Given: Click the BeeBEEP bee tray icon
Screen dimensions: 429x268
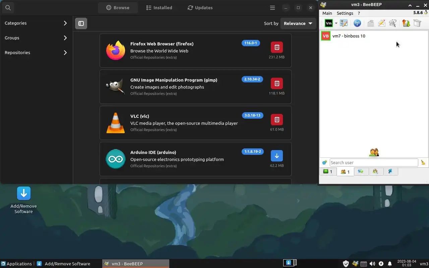Looking at the screenshot, I should pos(355,264).
